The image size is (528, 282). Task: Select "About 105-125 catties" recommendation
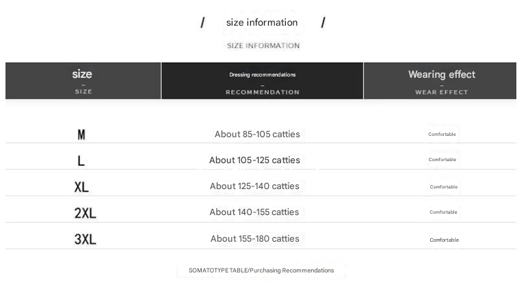254,160
